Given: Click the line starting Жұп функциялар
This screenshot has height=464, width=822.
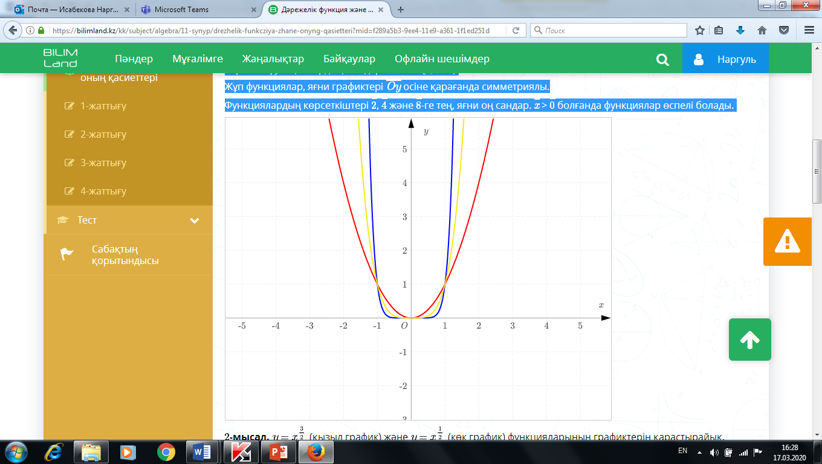Looking at the screenshot, I should 387,87.
